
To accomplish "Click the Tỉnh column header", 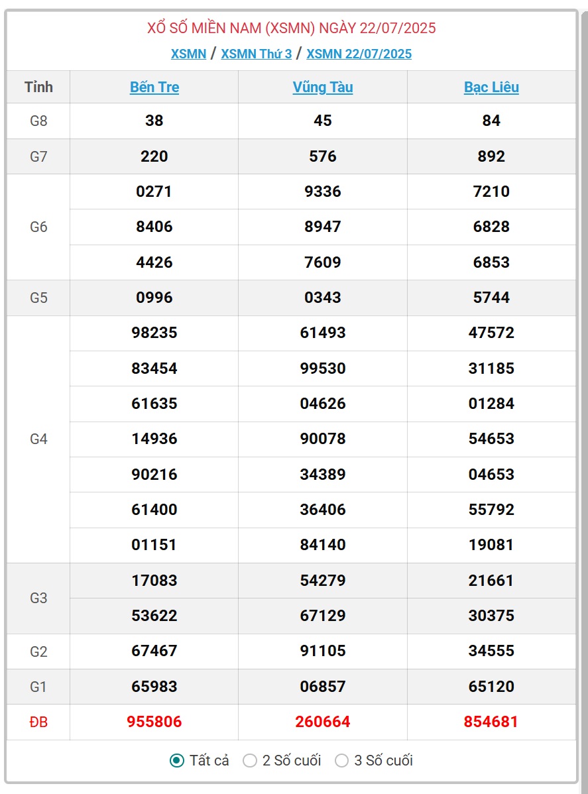I will coord(38,87).
